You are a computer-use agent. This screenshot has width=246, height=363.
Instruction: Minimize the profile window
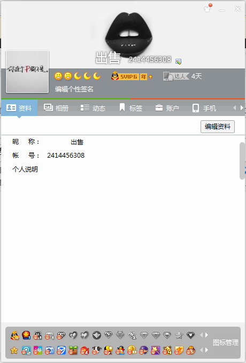point(222,10)
